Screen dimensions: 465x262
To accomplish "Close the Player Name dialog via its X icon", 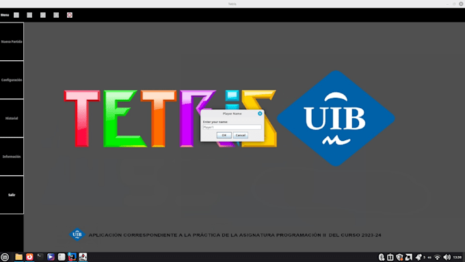I will pyautogui.click(x=260, y=114).
